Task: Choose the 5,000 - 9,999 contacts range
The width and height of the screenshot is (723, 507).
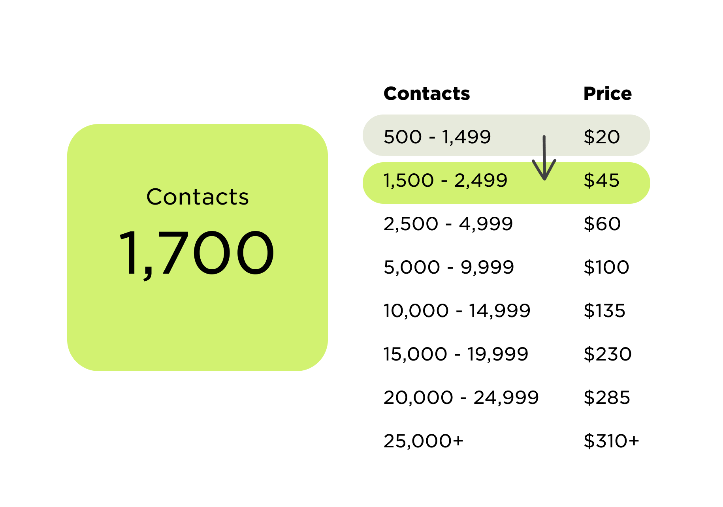Action: tap(449, 267)
